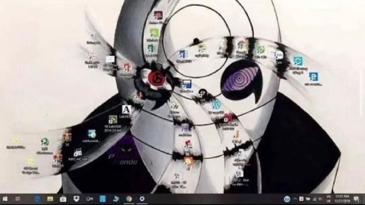Open Microsoft Store bag icon on taskbar
365x205 pixels.
(x=63, y=199)
